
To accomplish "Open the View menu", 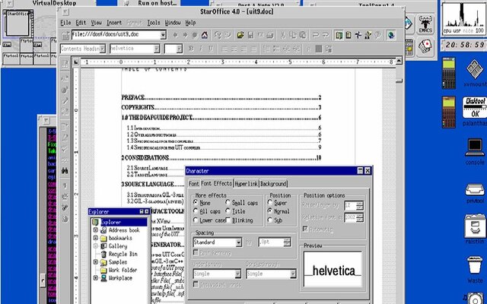I will (x=97, y=23).
